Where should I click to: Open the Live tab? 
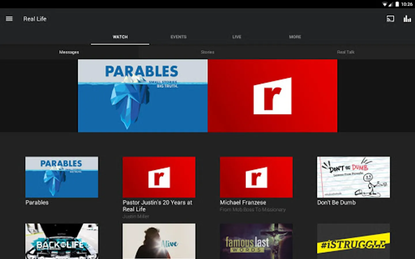[237, 37]
